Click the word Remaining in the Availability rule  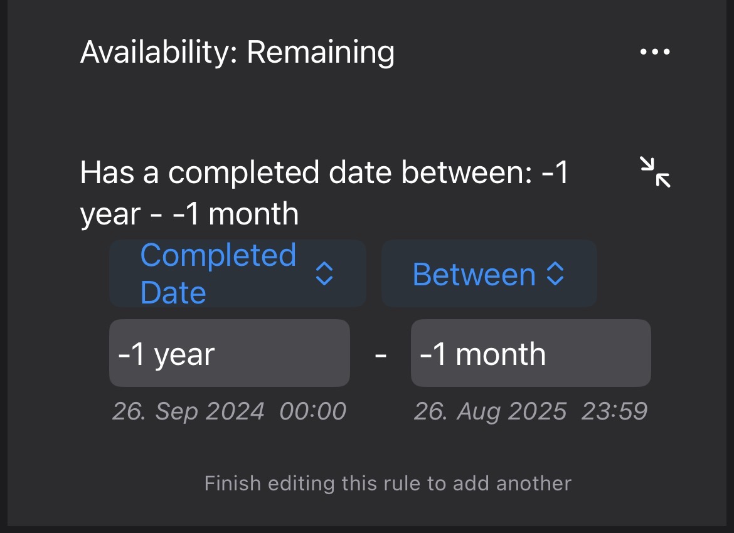click(x=321, y=52)
